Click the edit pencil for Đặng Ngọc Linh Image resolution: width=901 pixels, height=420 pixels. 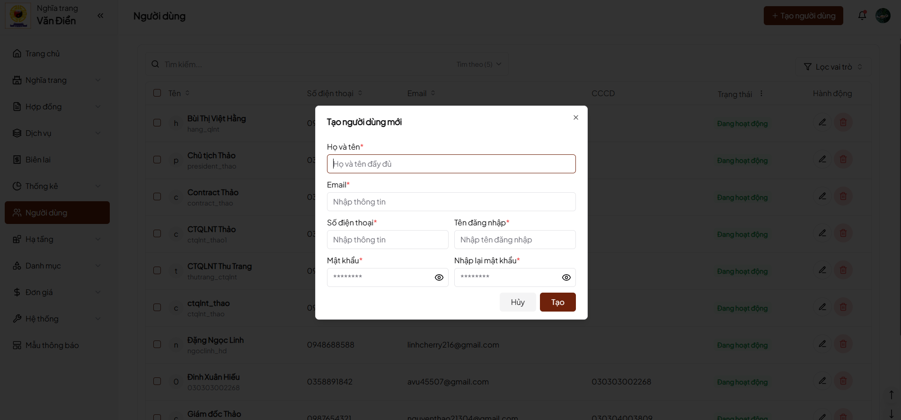[822, 344]
